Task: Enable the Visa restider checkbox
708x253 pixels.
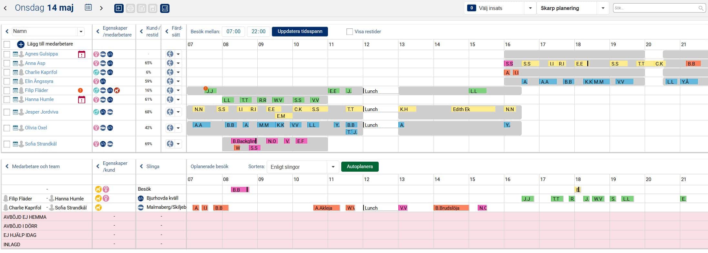Action: click(x=349, y=32)
